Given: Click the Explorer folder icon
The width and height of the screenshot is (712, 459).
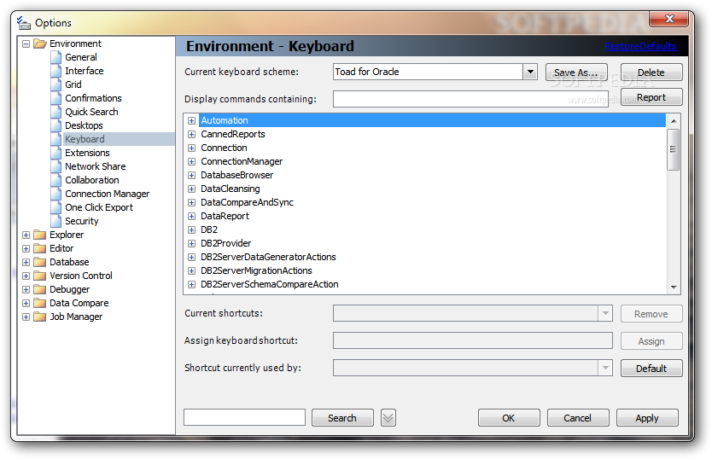Looking at the screenshot, I should point(40,235).
